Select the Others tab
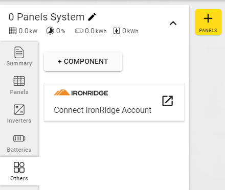 (19, 171)
